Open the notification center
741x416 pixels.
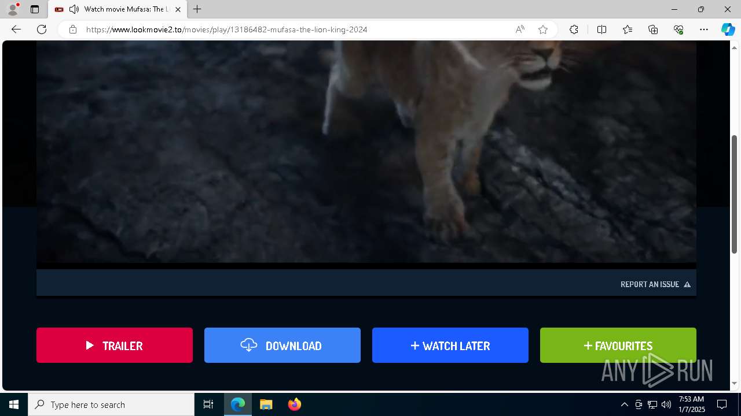point(722,404)
